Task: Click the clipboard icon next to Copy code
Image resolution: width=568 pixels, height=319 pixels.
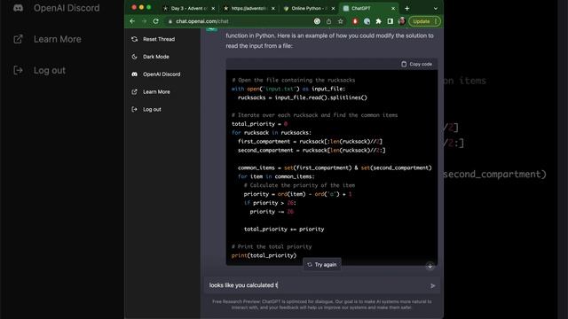Action: coord(404,64)
